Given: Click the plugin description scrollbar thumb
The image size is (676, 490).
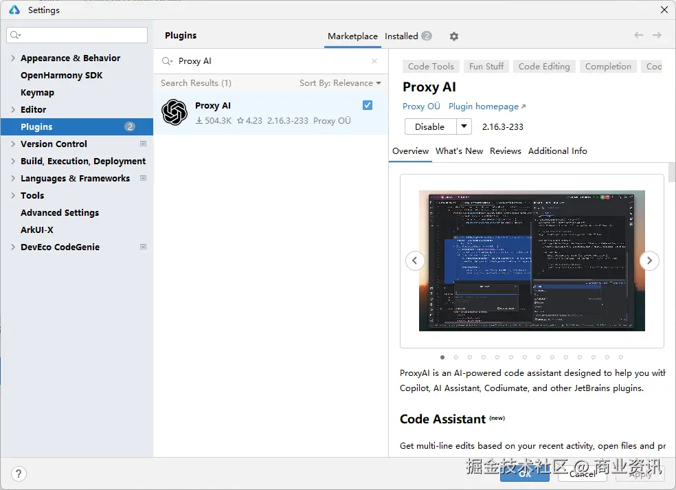Looking at the screenshot, I should pos(672,172).
